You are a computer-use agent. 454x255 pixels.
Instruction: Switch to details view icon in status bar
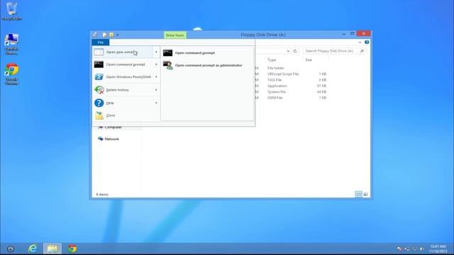358,194
